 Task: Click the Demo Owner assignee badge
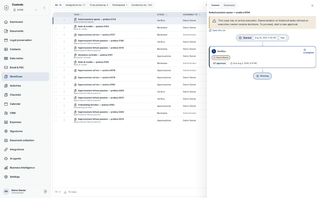(x=221, y=58)
